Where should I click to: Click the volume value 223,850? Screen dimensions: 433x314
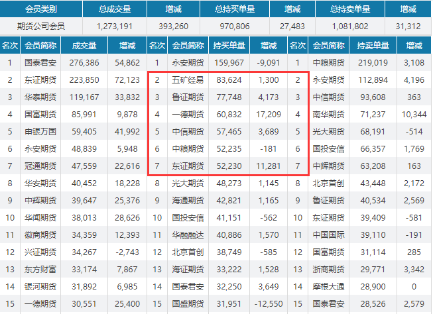[84, 80]
